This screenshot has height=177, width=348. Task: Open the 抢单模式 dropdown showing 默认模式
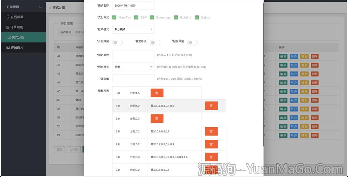coord(133,29)
